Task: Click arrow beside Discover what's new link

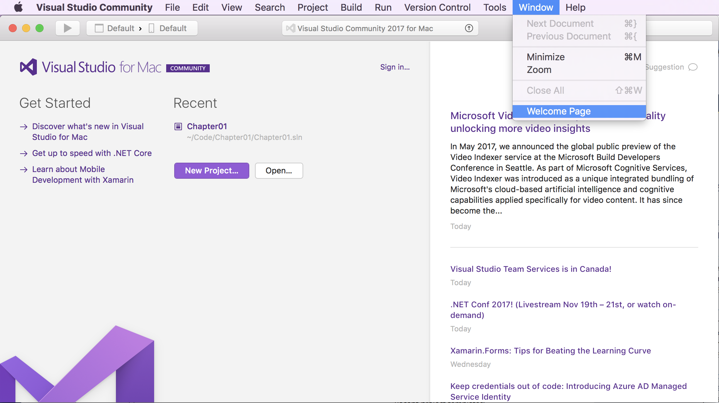Action: point(23,127)
